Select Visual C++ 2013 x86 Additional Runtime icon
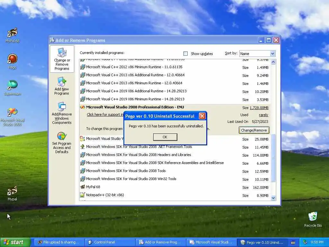The image size is (329, 247). click(x=83, y=75)
